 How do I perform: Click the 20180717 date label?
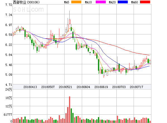click(136, 87)
